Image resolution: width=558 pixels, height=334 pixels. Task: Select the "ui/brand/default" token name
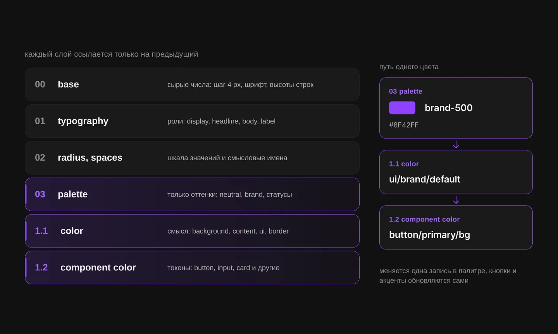[x=425, y=179]
